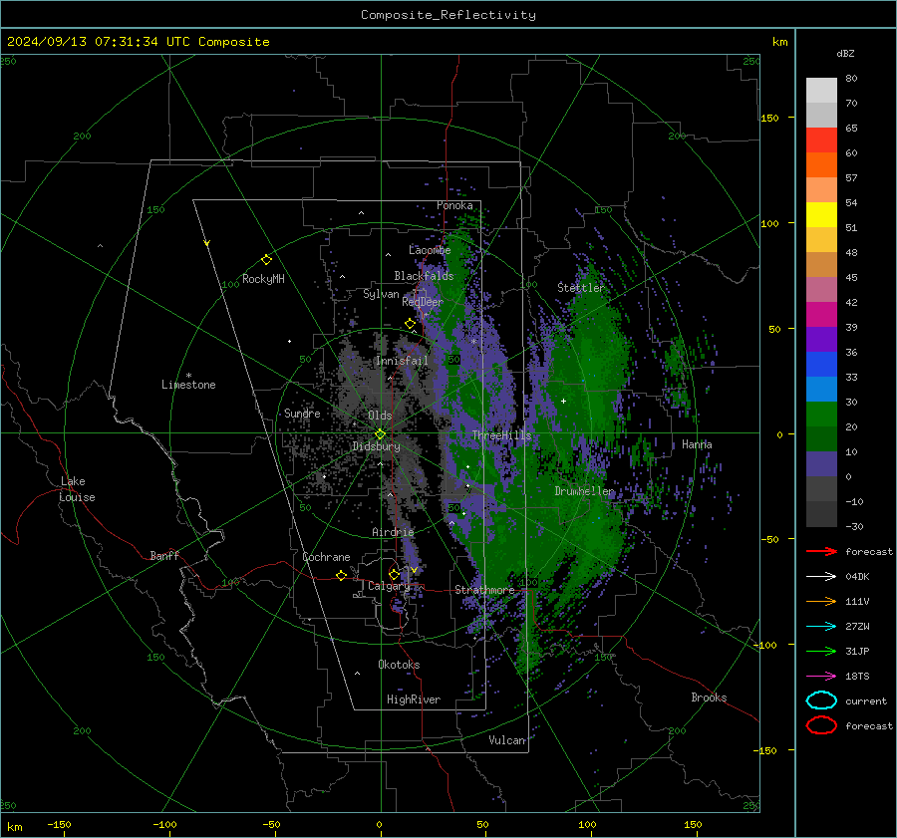This screenshot has height=838, width=897.
Task: Click the orange 111V arrow icon
Action: pos(821,601)
